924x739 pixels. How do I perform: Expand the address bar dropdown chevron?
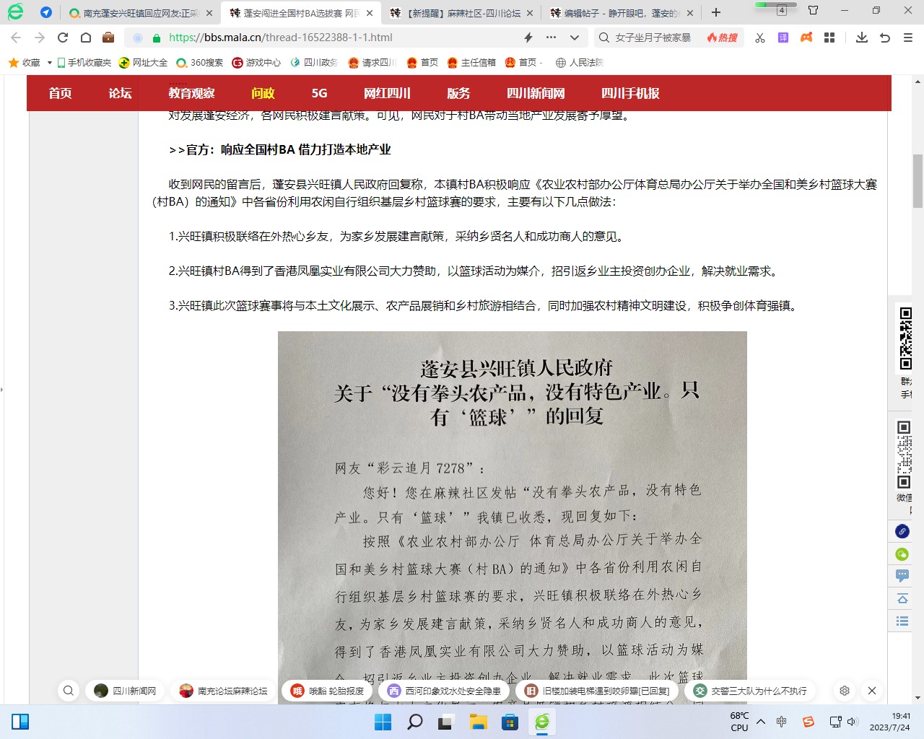pos(575,38)
